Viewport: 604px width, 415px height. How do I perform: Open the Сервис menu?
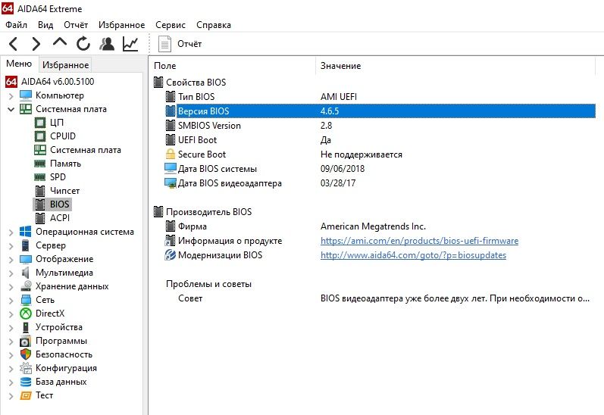point(171,25)
